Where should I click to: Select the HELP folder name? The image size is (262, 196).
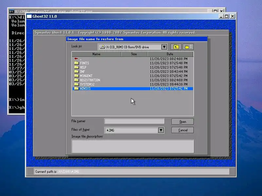coord(83,67)
